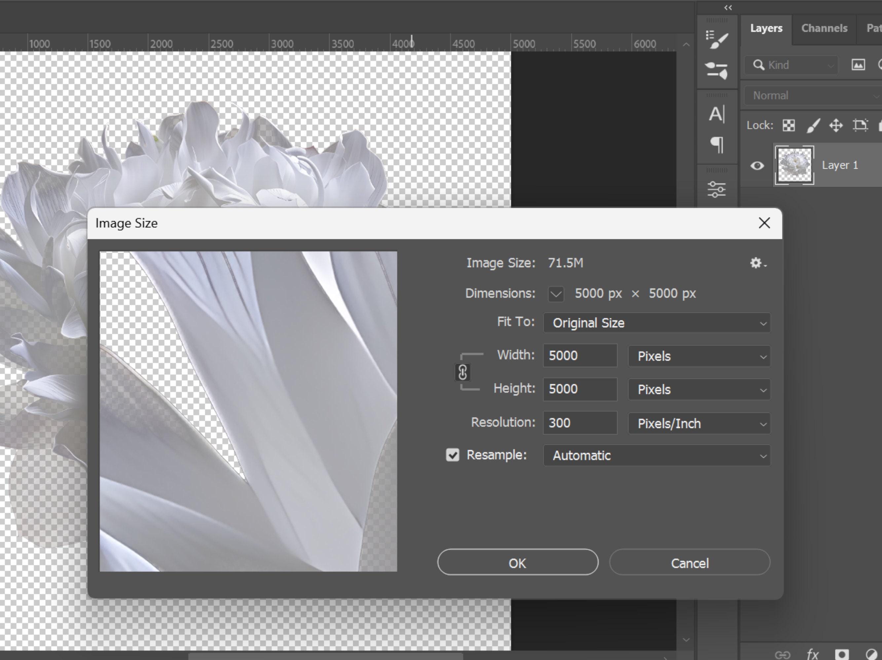Switch to the Channels tab

click(x=824, y=28)
